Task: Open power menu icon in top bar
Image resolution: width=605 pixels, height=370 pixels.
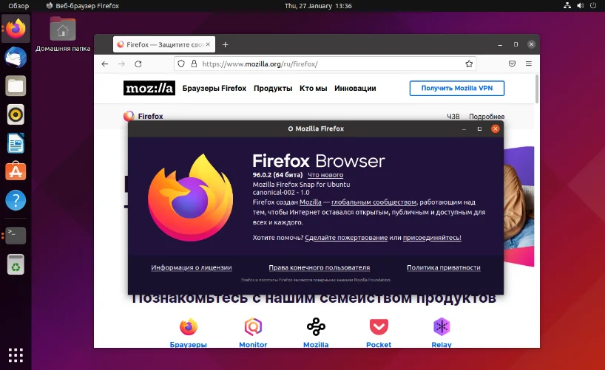Action: (593, 5)
